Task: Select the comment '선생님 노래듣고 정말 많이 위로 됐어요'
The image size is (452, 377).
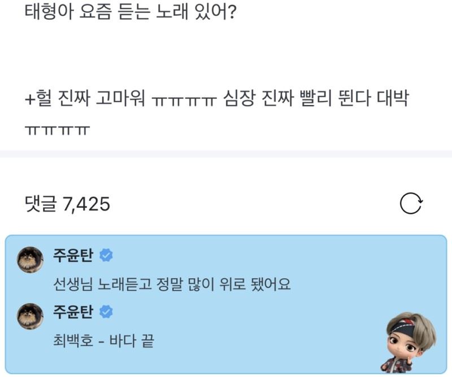Action: (x=172, y=284)
